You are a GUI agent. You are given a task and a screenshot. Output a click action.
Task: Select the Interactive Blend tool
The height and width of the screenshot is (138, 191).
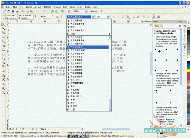[3, 75]
